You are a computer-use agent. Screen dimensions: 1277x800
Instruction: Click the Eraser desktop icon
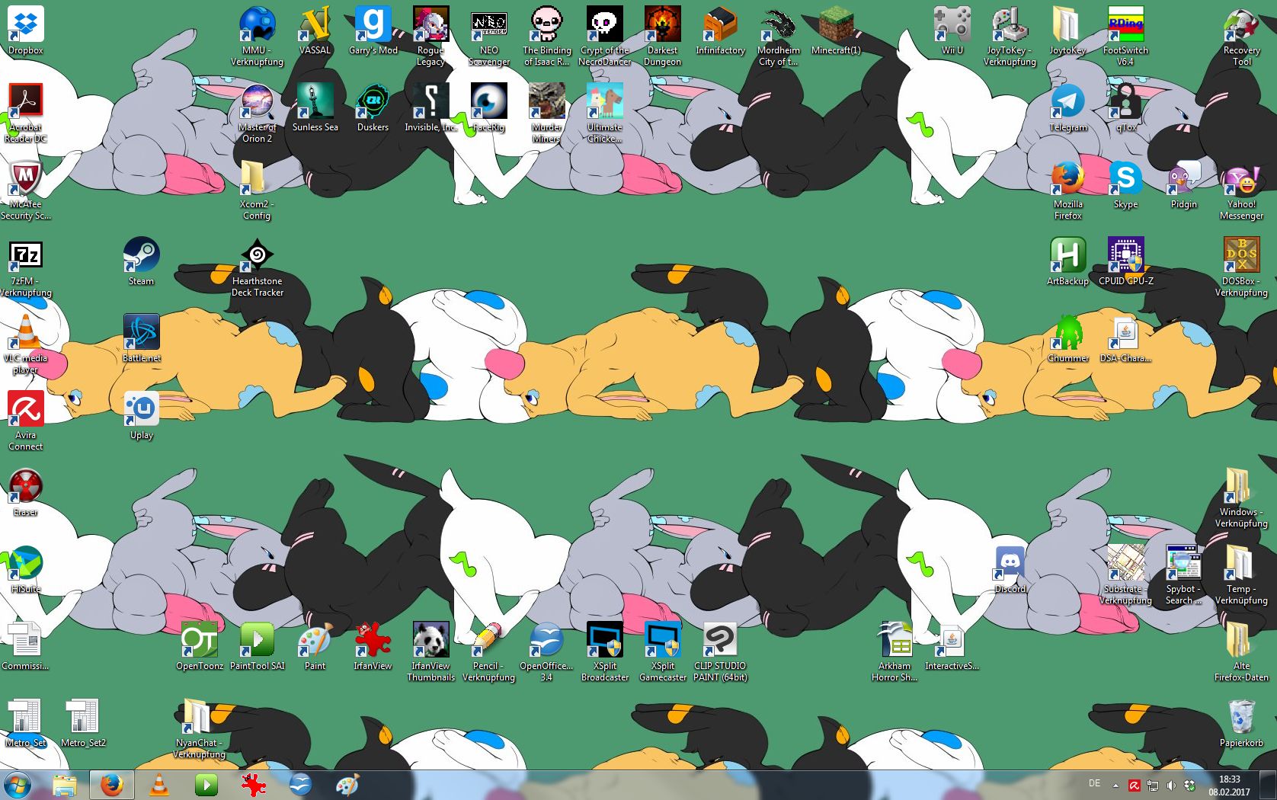pyautogui.click(x=26, y=492)
